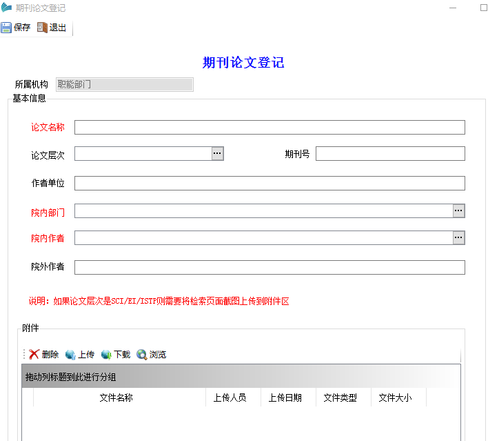Click the 所属机构 职能部门 field
The height and width of the screenshot is (441, 488).
point(125,84)
